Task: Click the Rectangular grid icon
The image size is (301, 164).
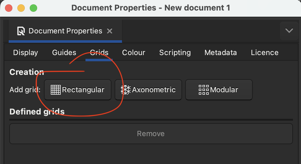Action: (x=56, y=90)
